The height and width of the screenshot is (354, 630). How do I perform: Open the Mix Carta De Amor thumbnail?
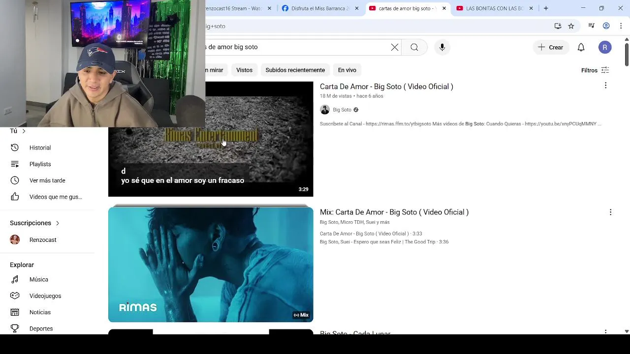point(211,265)
